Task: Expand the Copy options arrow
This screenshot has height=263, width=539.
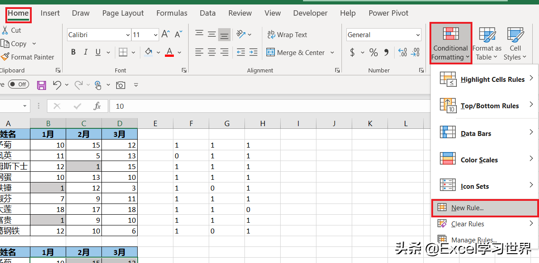Action: coord(34,44)
